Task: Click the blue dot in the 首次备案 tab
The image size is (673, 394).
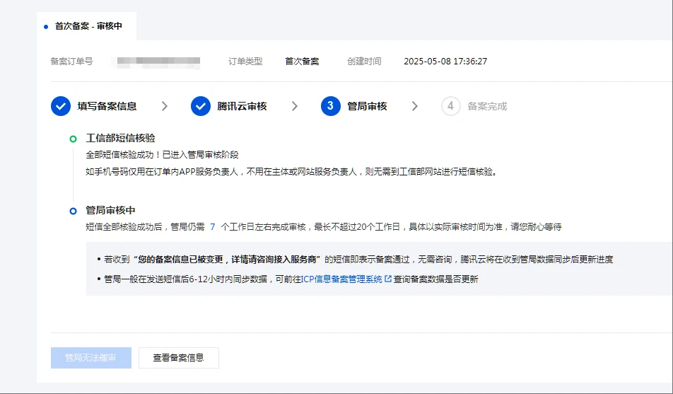Action: 46,26
